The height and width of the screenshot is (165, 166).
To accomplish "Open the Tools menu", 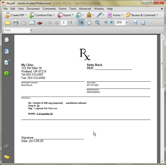I will pos(72,9).
